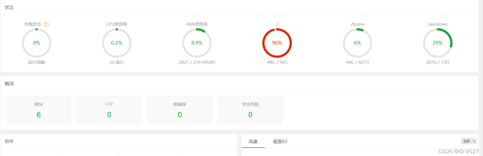The image size is (483, 156).
Task: Open the 安全风险 overview card
Action: click(250, 110)
